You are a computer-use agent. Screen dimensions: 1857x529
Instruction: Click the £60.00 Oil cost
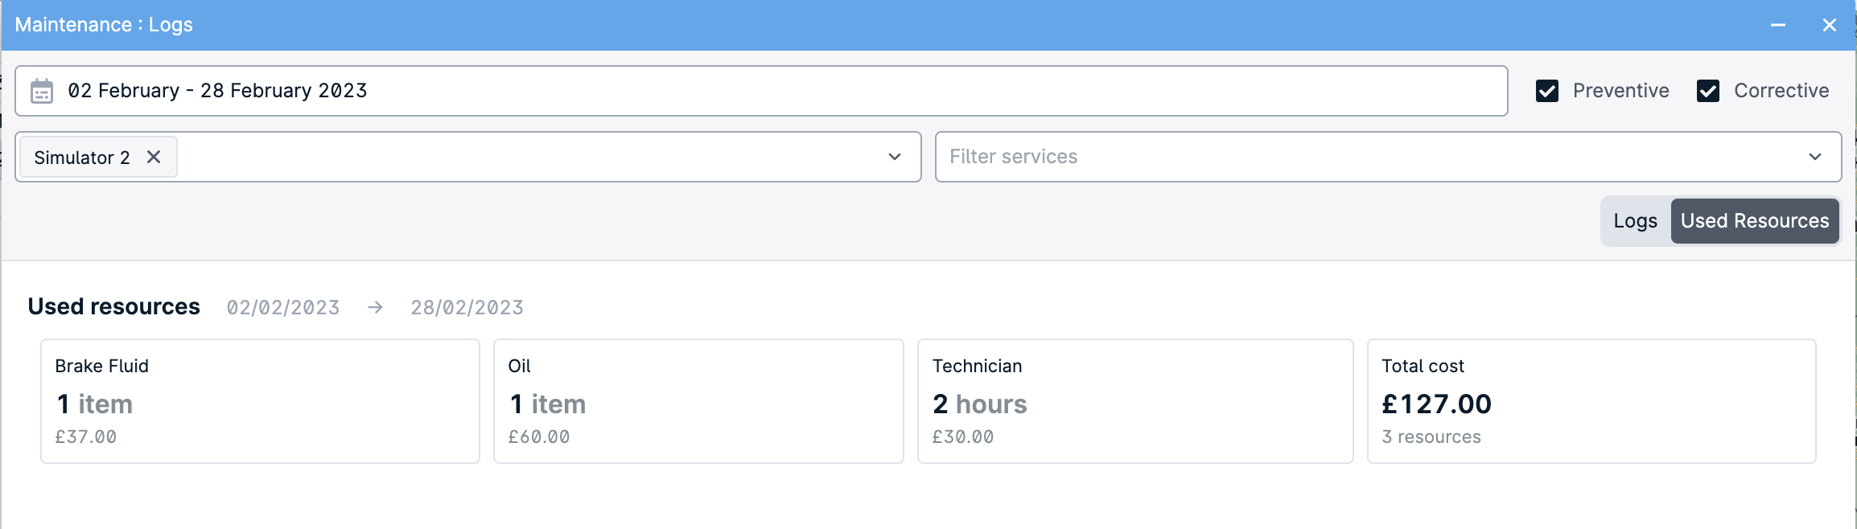pos(539,437)
